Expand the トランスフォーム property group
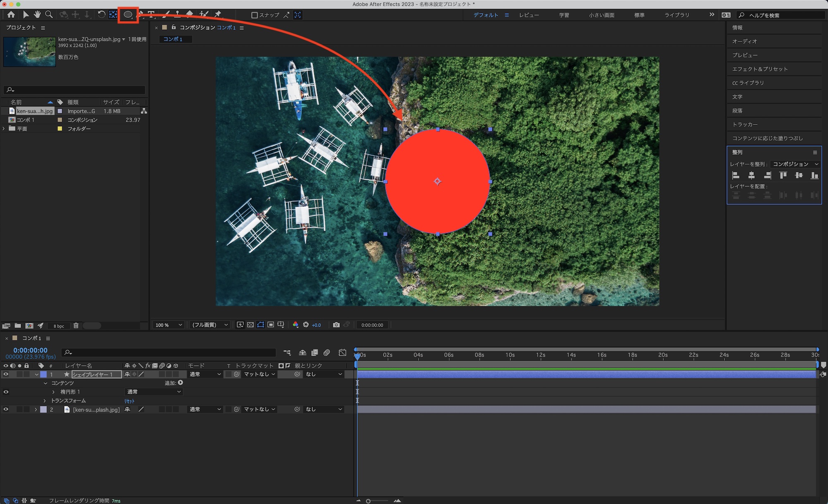This screenshot has height=504, width=828. point(45,401)
